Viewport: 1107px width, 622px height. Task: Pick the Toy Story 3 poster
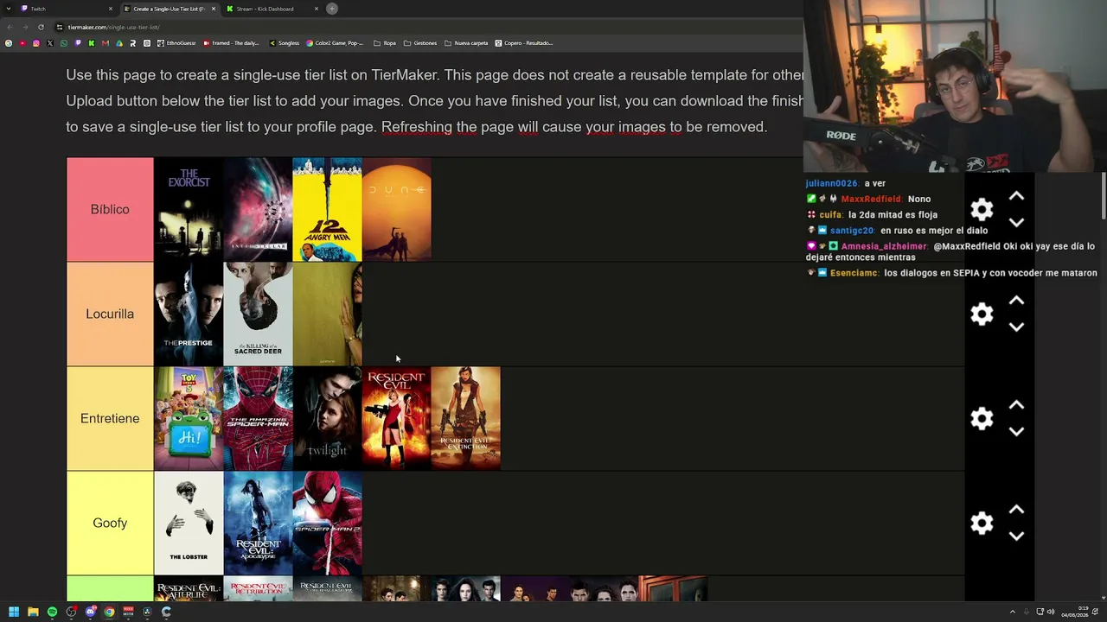click(x=189, y=419)
